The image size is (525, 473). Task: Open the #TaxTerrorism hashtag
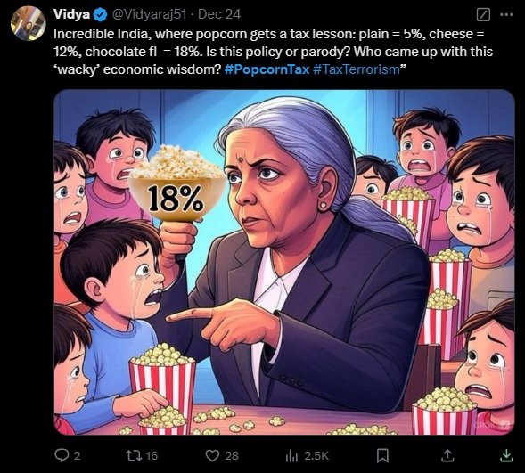click(357, 69)
